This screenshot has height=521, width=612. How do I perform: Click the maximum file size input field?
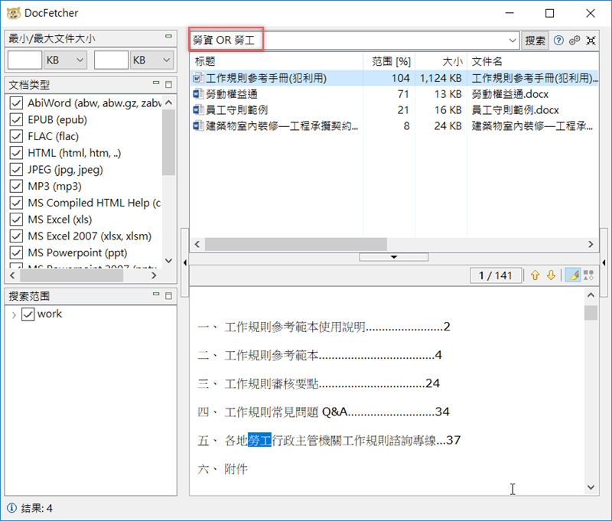[111, 60]
